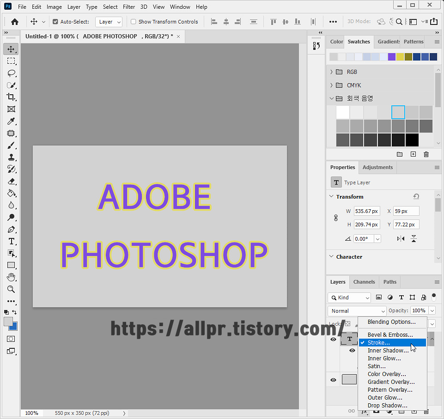Select the Rectangular Marquee tool
Viewport: 444px width, 419px height.
point(11,61)
